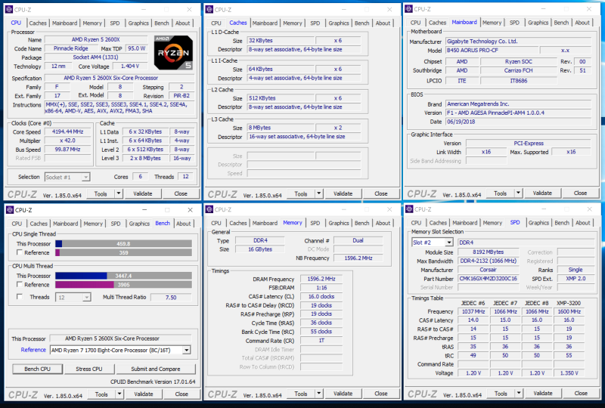Image resolution: width=605 pixels, height=408 pixels.
Task: Click the Core Speed value 4194.44 MHz
Action: click(68, 131)
